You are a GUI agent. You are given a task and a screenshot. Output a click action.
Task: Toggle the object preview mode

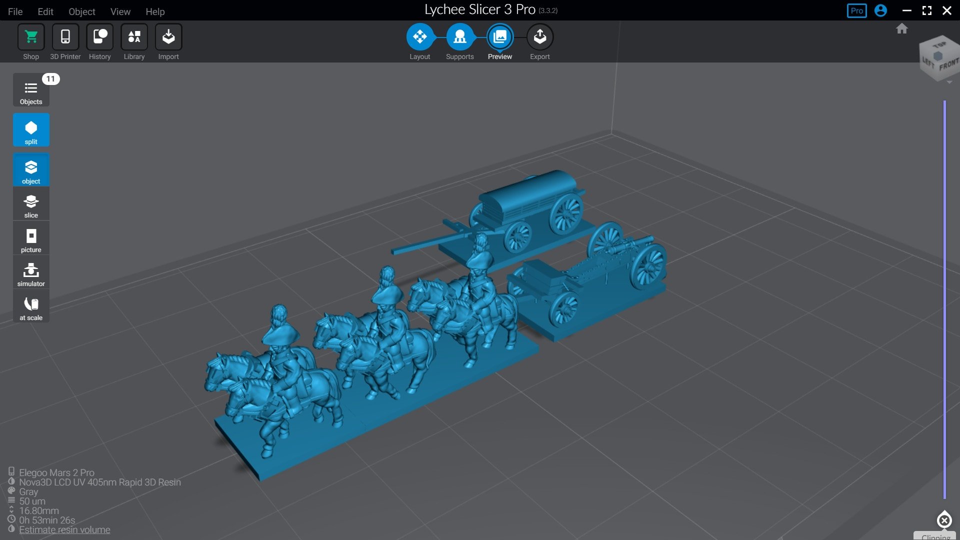31,170
